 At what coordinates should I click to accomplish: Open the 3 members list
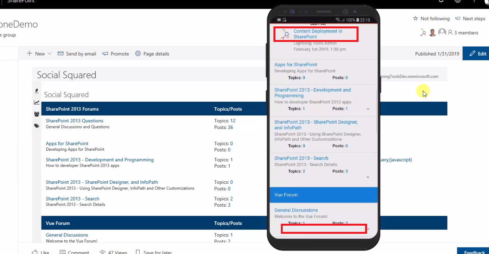tap(463, 33)
